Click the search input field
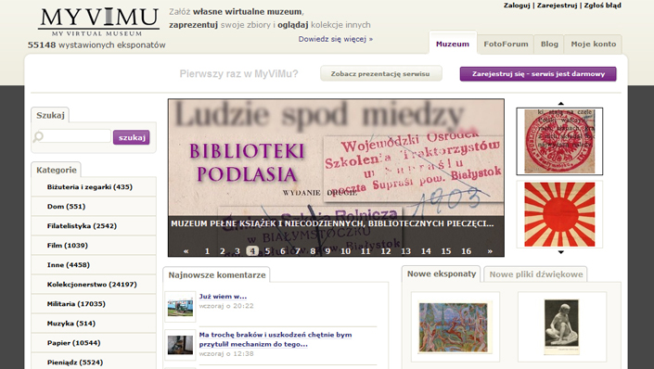 pyautogui.click(x=77, y=136)
